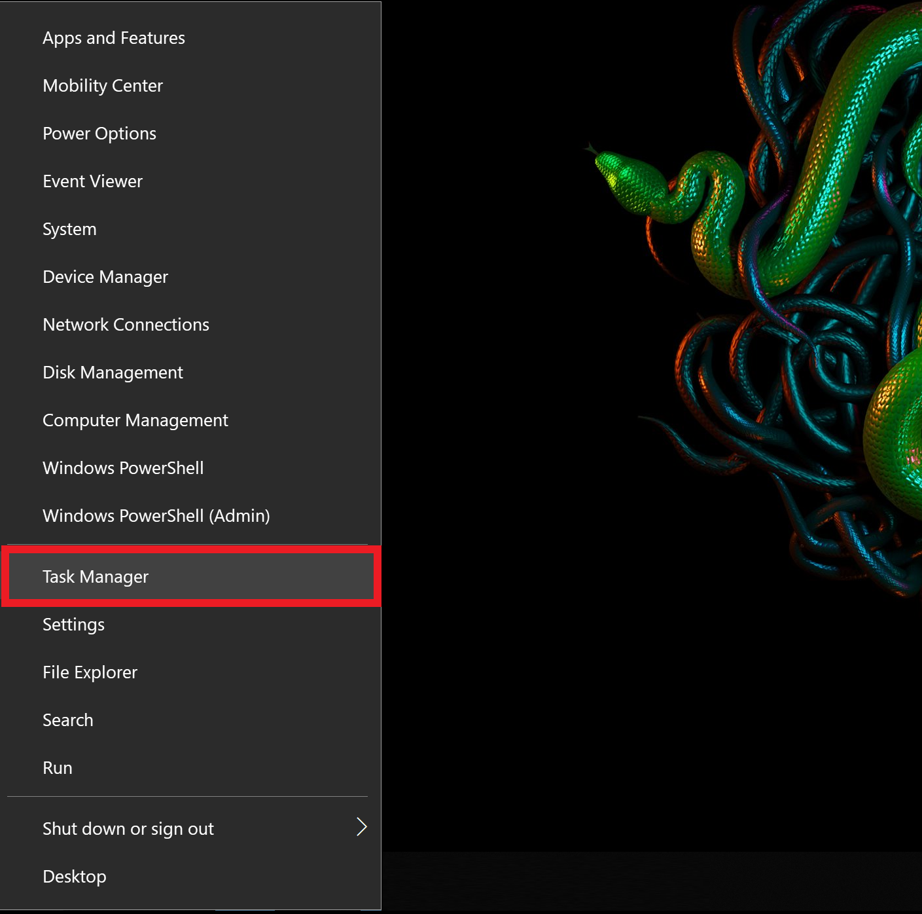Open File Explorer
Viewport: 922px width, 914px height.
pyautogui.click(x=90, y=672)
